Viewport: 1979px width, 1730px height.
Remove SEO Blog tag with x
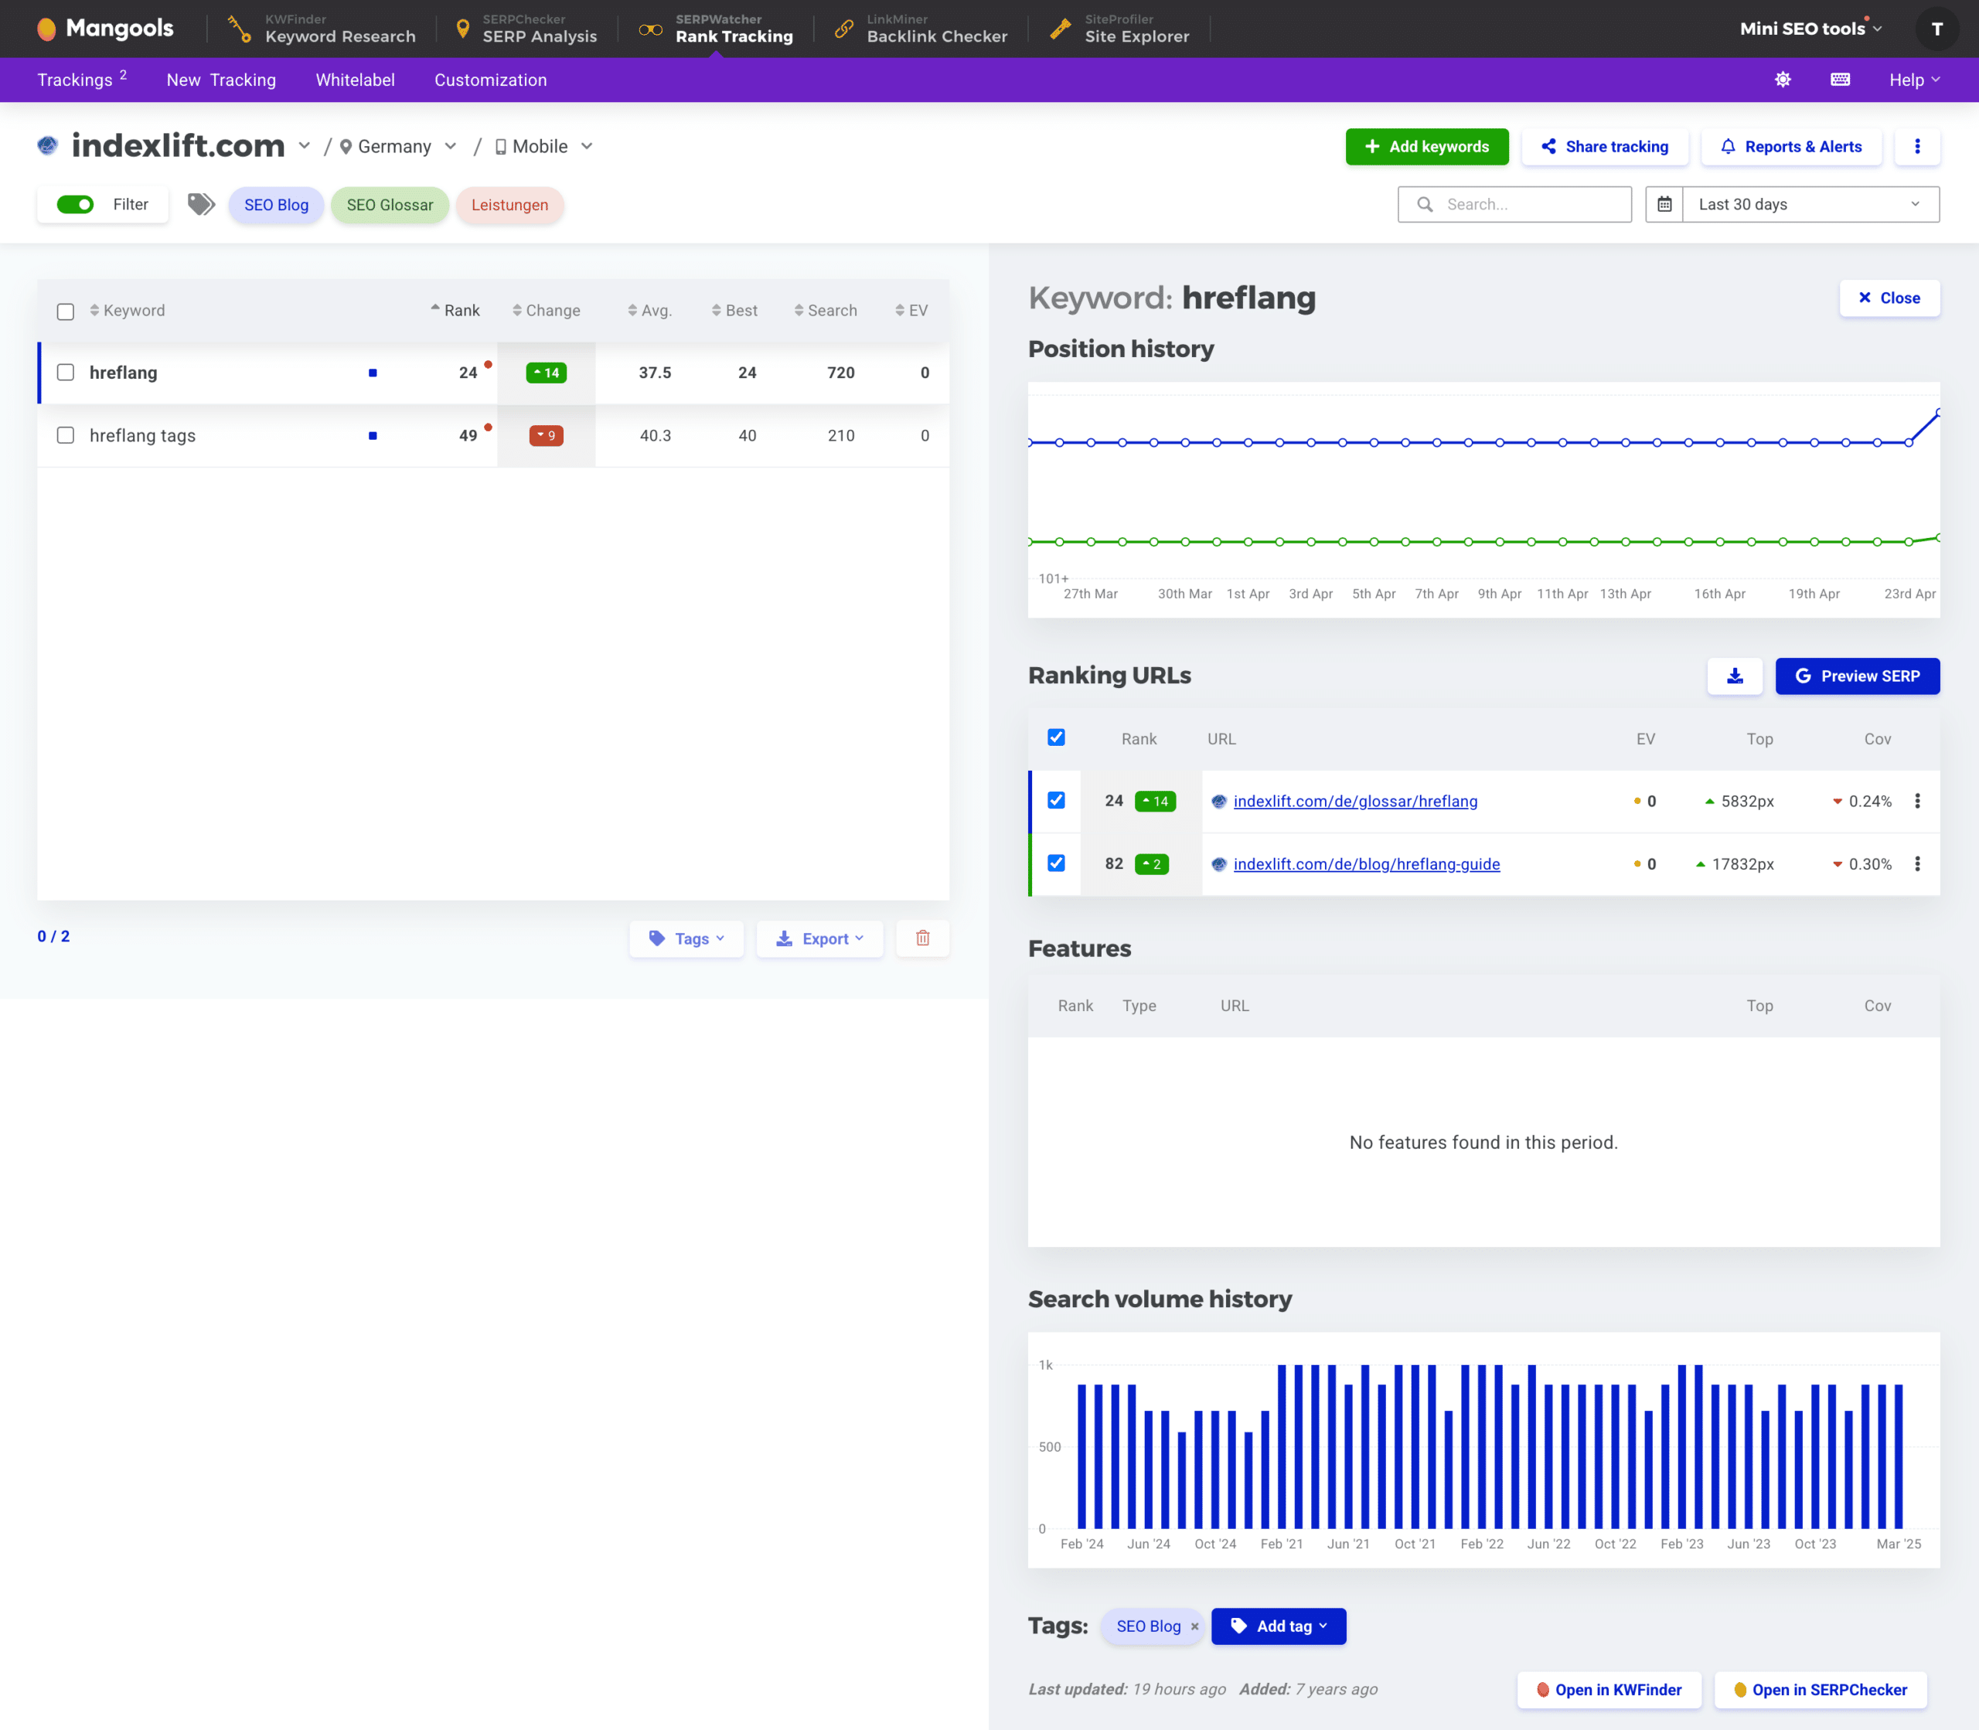coord(1194,1626)
